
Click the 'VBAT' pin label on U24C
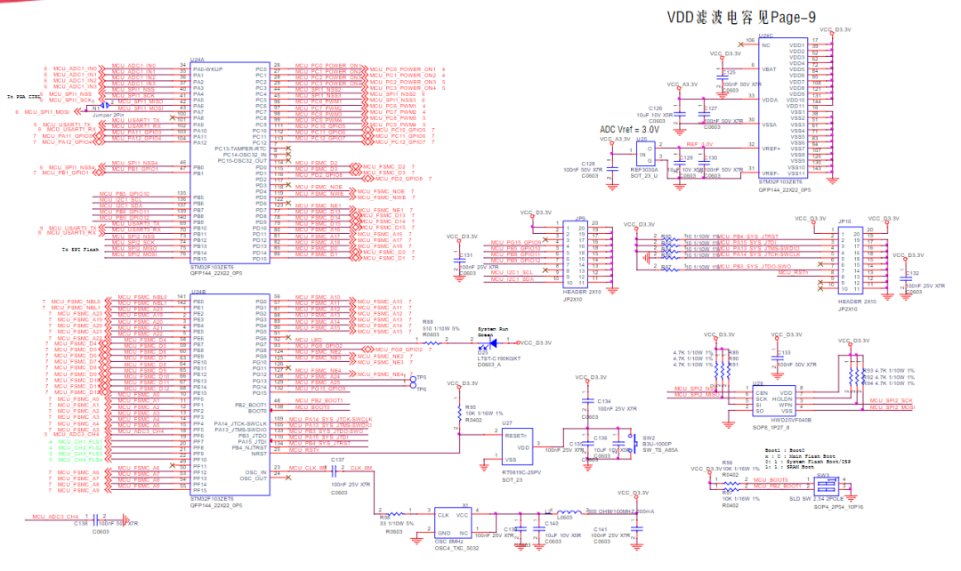point(769,69)
